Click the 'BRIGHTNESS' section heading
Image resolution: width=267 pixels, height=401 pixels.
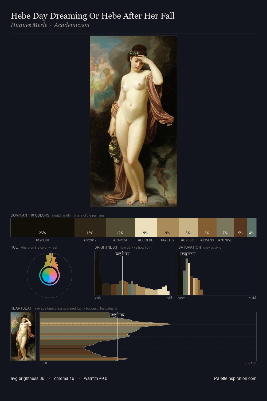pos(106,247)
